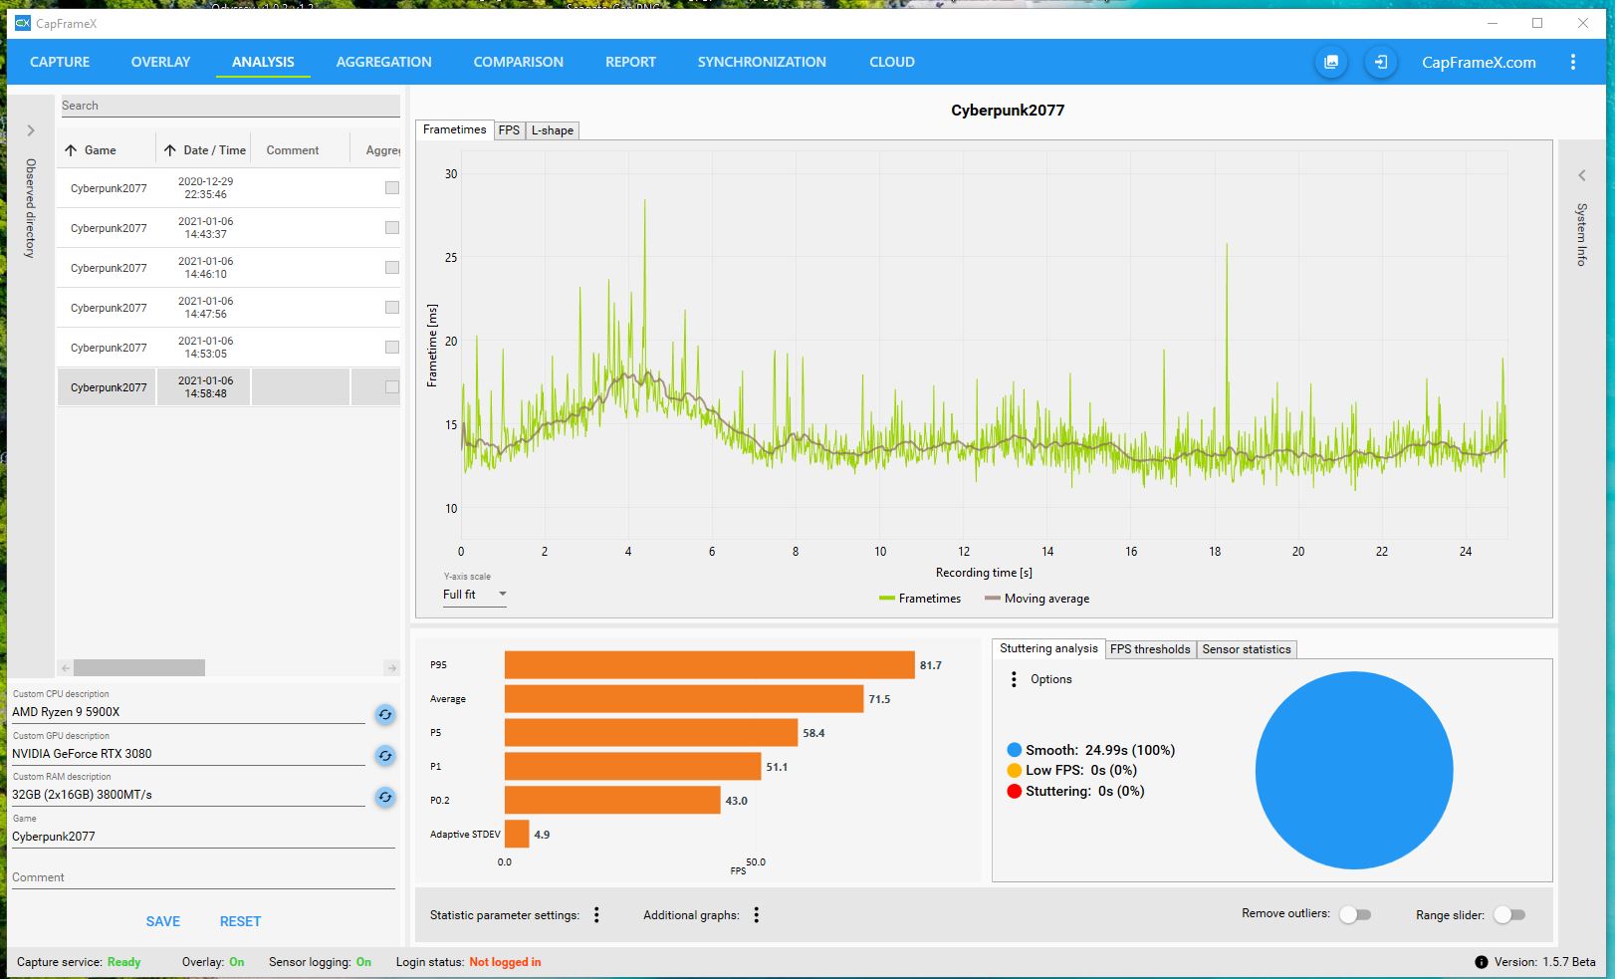Screen dimensions: 1615x979
Task: Click the blue Smooth color swatch
Action: click(x=1015, y=750)
